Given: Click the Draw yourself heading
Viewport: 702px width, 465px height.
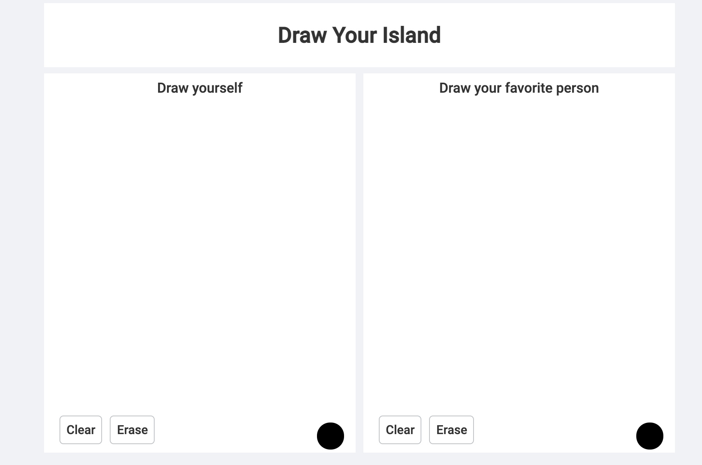Looking at the screenshot, I should (200, 88).
